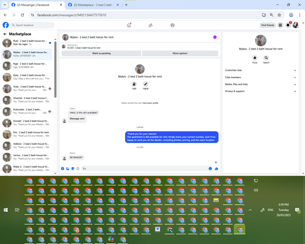This screenshot has height=244, width=305.
Task: Open Serma conversation in chat list
Action: pos(27,157)
